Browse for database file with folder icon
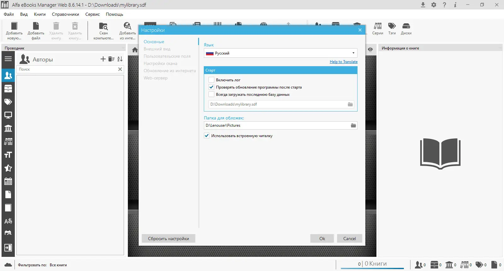Screen dimensions: 504x271 [x=350, y=104]
